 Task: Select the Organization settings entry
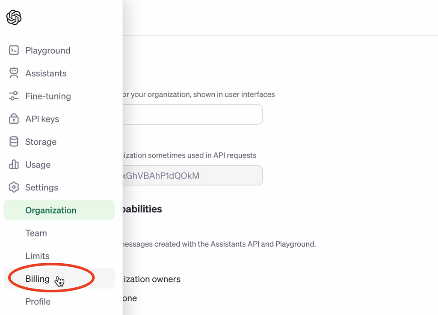[50, 210]
